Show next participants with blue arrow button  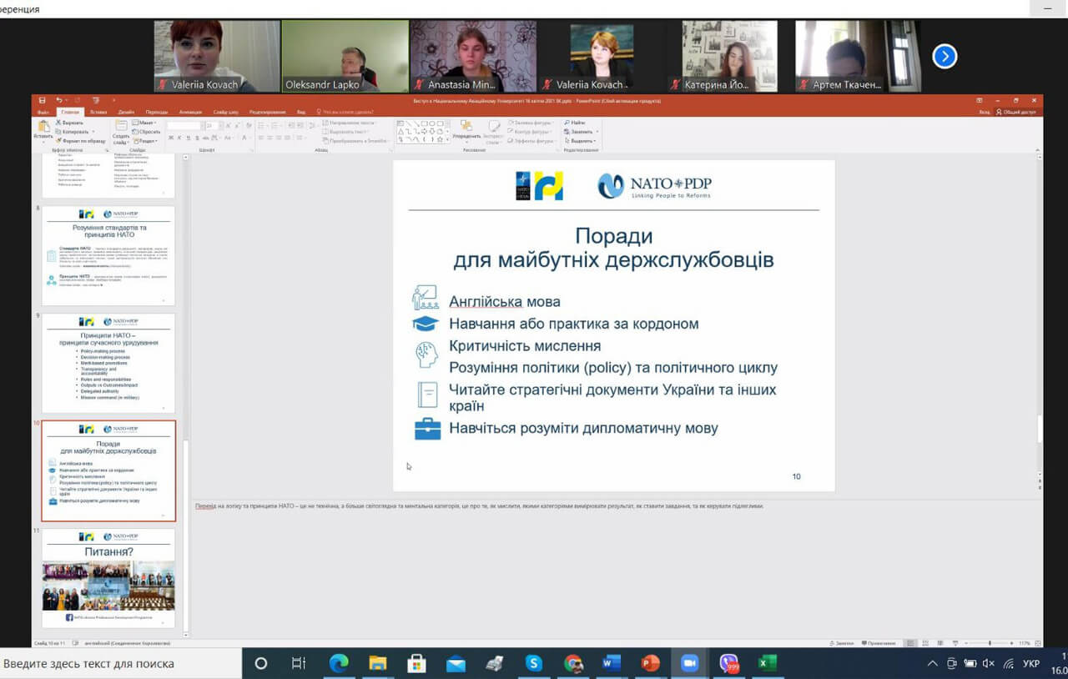[944, 56]
